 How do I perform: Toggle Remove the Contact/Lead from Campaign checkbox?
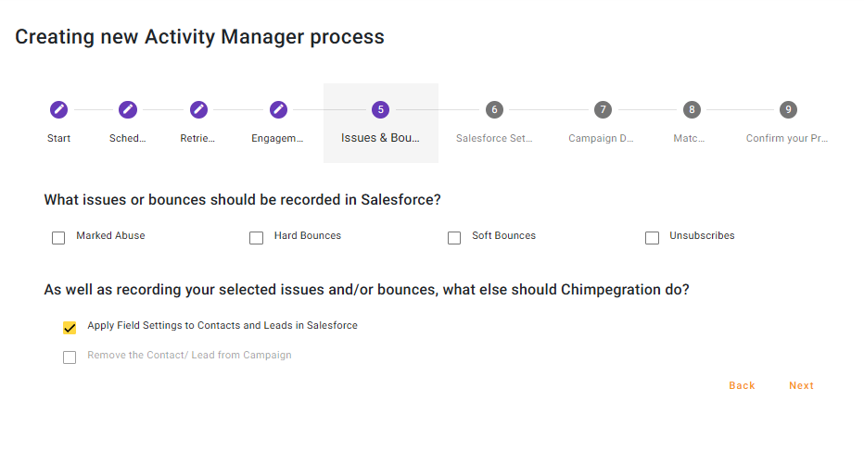pyautogui.click(x=70, y=357)
